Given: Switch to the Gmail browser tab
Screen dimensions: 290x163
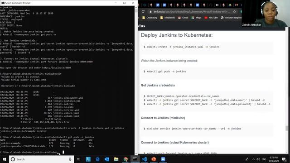Looking at the screenshot, I should [237, 5].
